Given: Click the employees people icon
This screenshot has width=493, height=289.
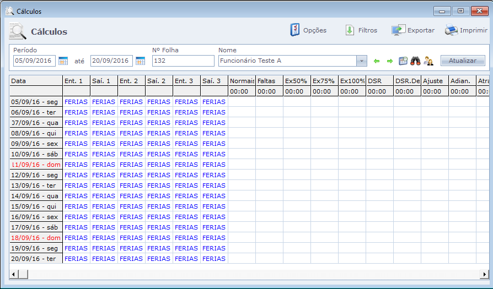Looking at the screenshot, I should pyautogui.click(x=428, y=61).
